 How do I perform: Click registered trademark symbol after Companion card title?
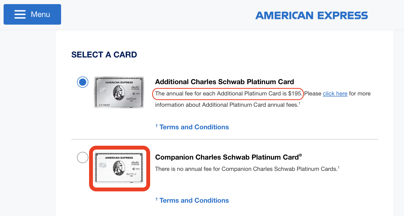(300, 155)
